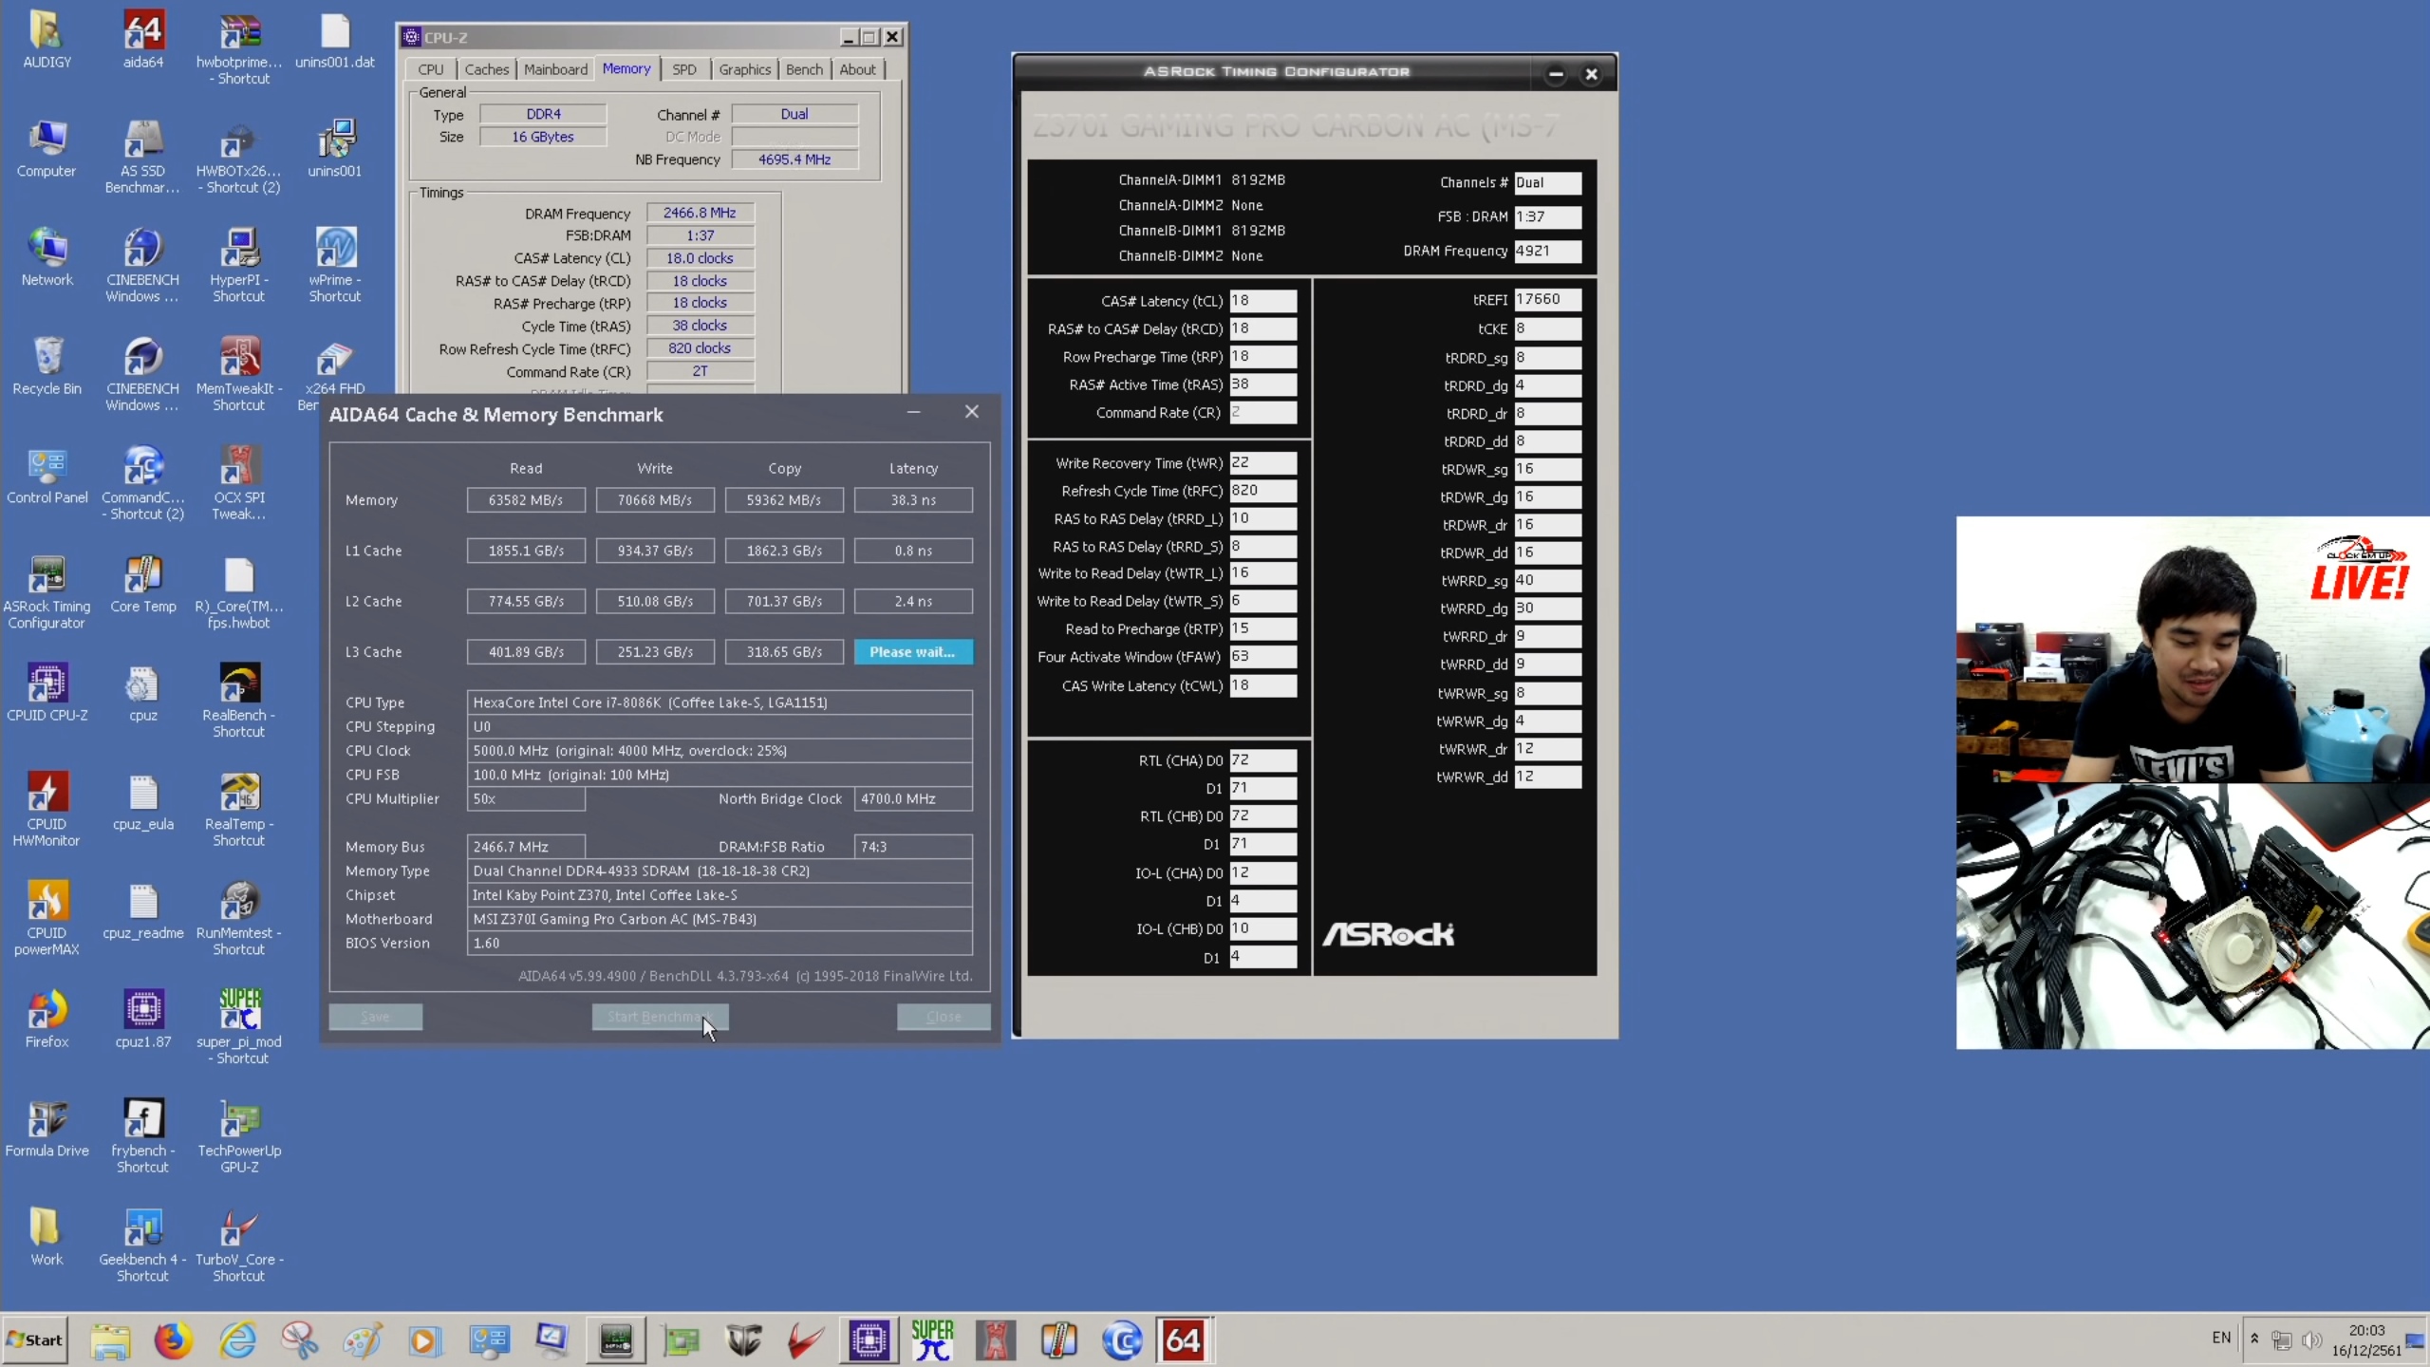Viewport: 2430px width, 1367px height.
Task: Click the Close button in AIDA64 benchmark
Action: (x=943, y=1017)
